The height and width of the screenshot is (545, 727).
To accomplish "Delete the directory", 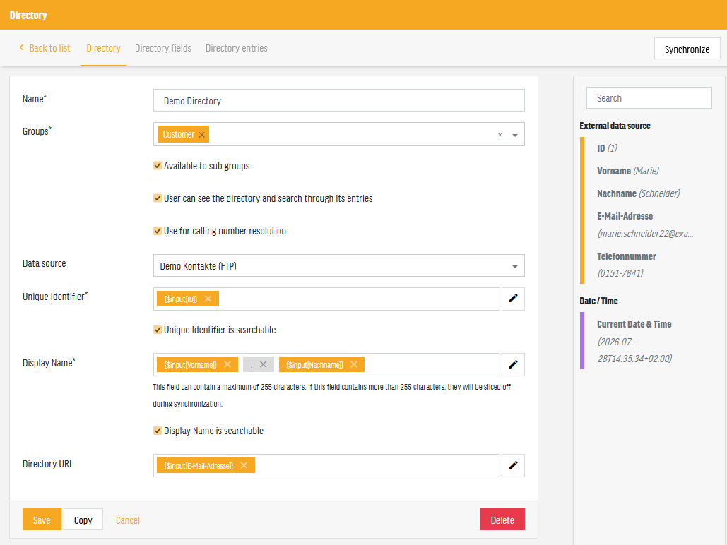I will point(502,520).
